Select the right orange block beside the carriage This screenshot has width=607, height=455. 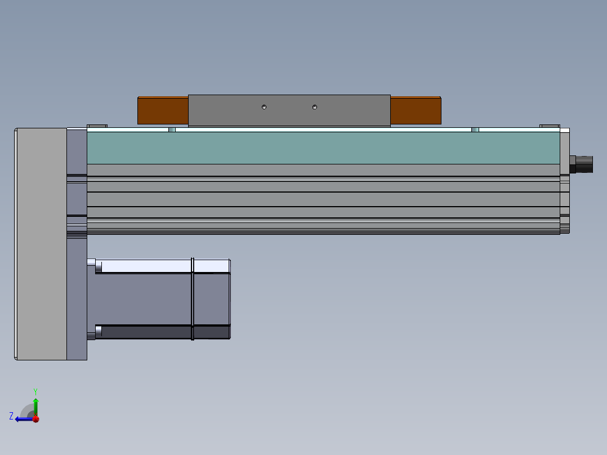point(416,110)
